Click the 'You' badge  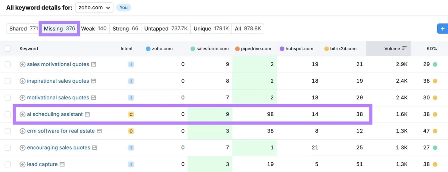[124, 7]
